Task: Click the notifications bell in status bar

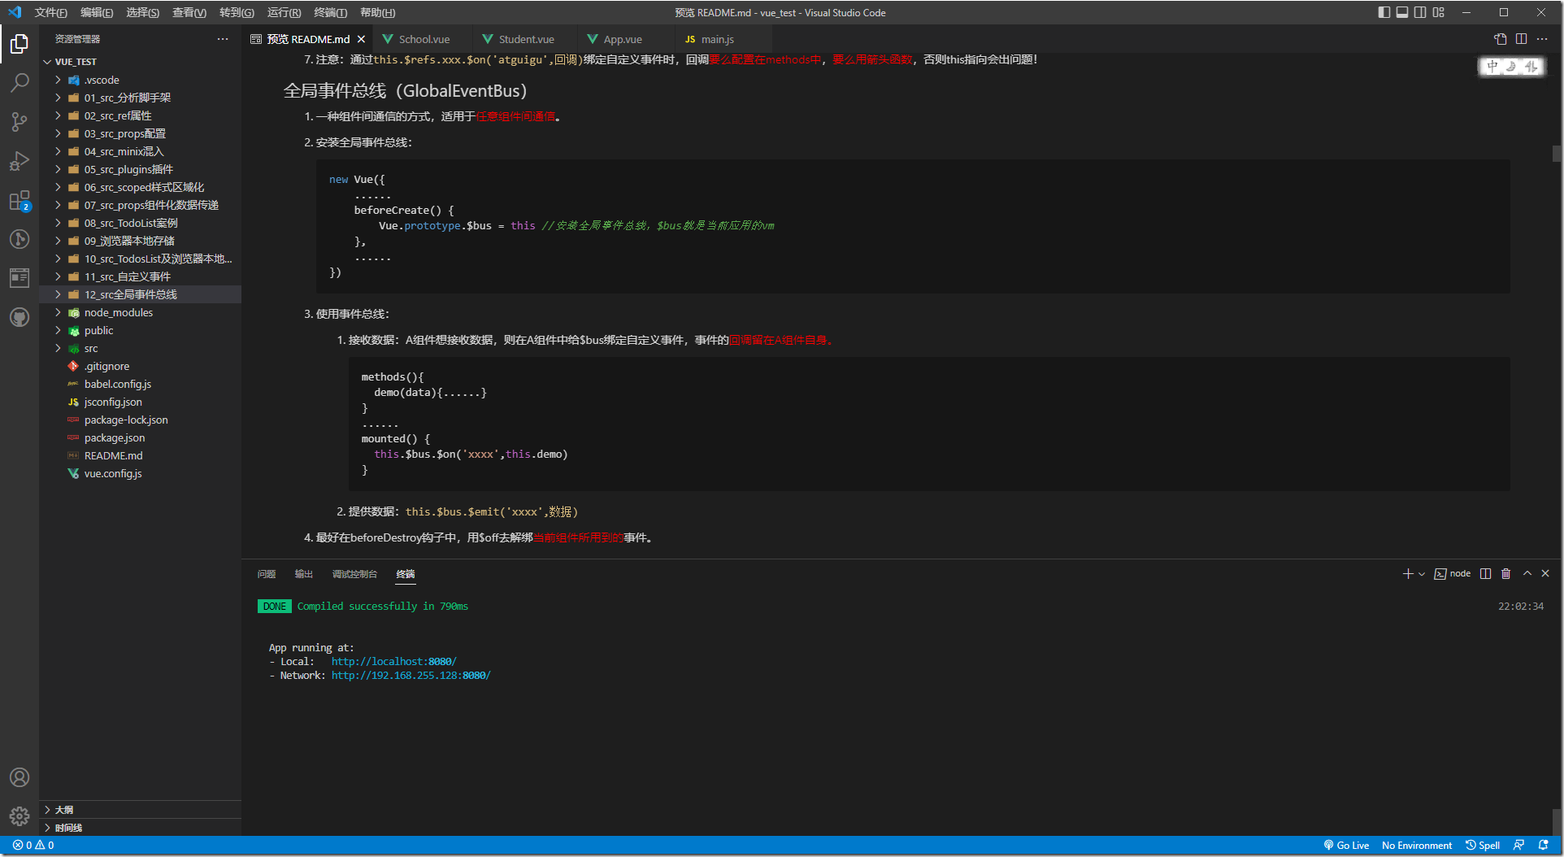Action: click(1543, 846)
